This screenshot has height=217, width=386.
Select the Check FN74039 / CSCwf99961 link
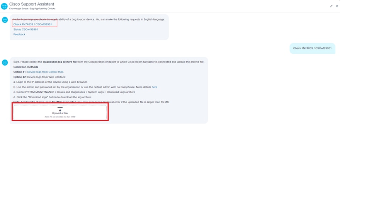point(32,24)
